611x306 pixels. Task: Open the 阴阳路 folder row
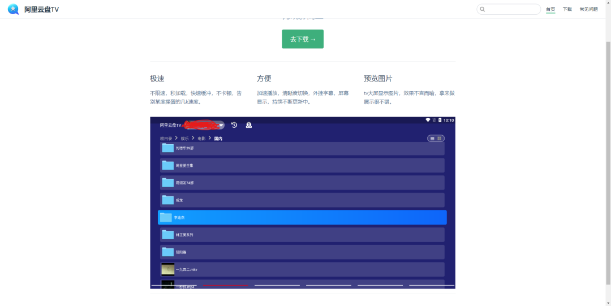302,252
